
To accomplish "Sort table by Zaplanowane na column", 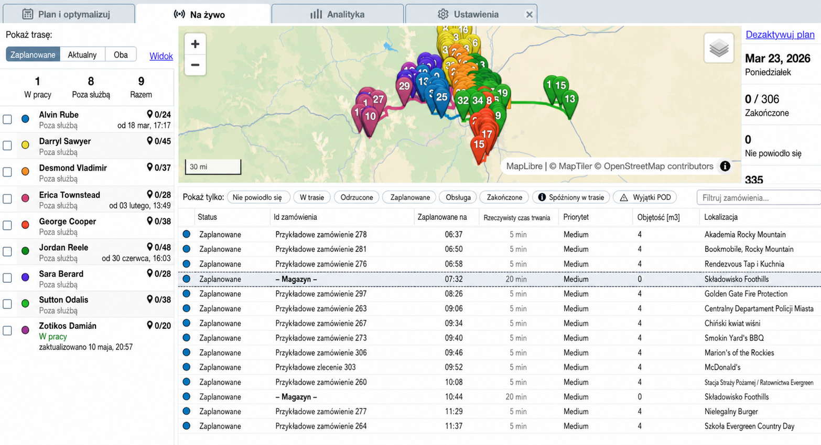I will pos(442,217).
